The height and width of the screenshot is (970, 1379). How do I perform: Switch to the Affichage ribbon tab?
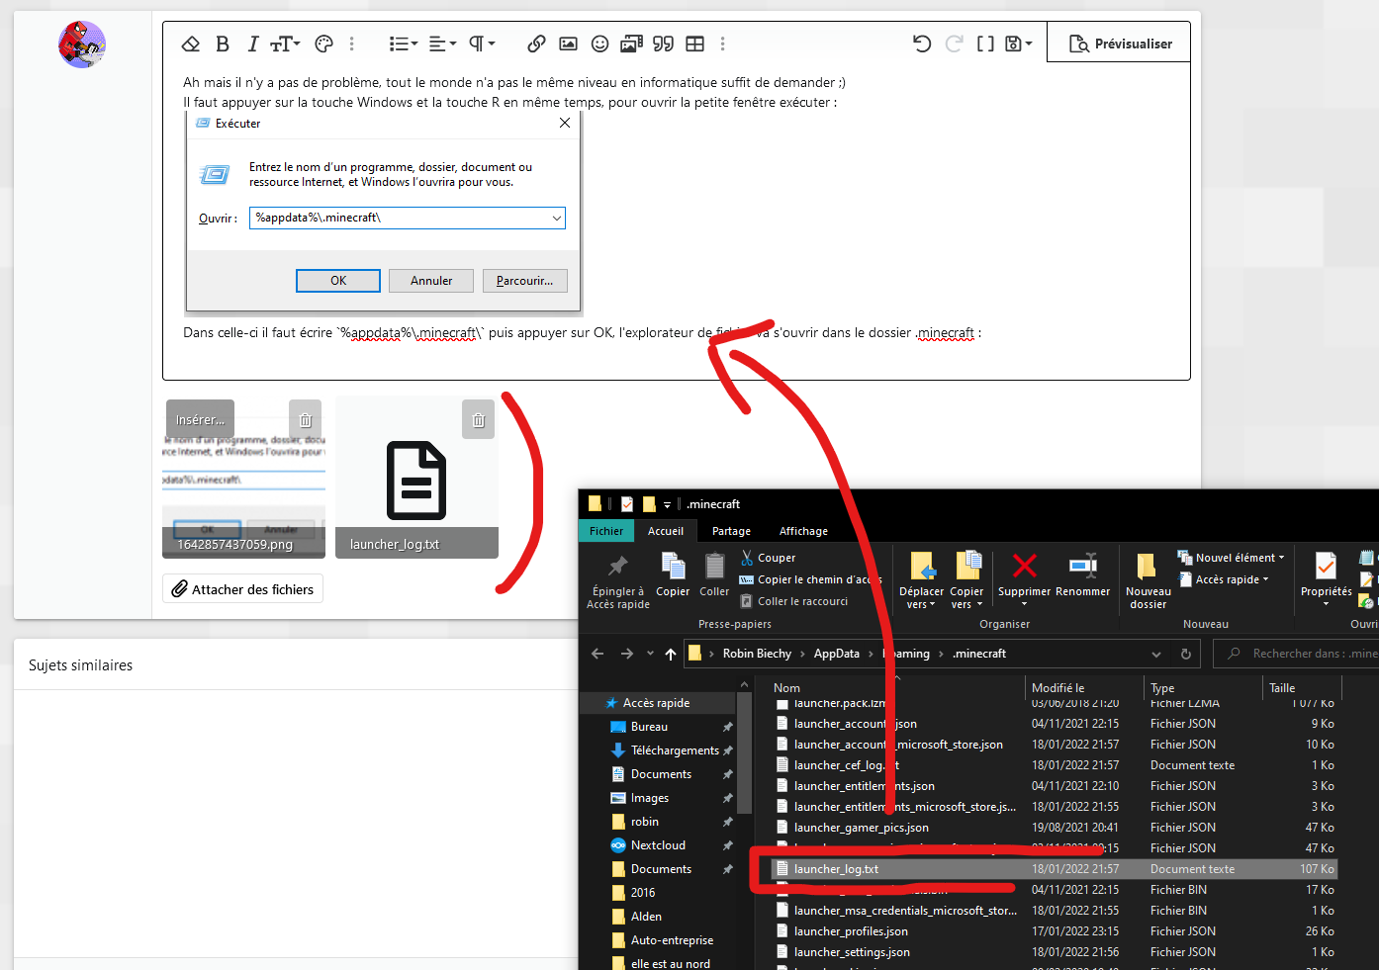pos(803,531)
